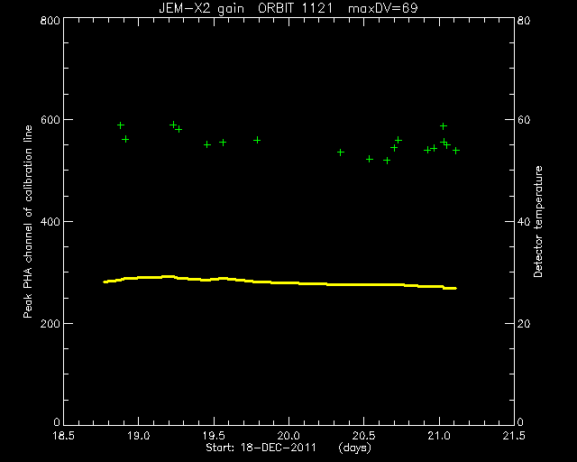Click the 'Peak PHA channel of calibration line' label
The height and width of the screenshot is (462, 577).
[28, 222]
